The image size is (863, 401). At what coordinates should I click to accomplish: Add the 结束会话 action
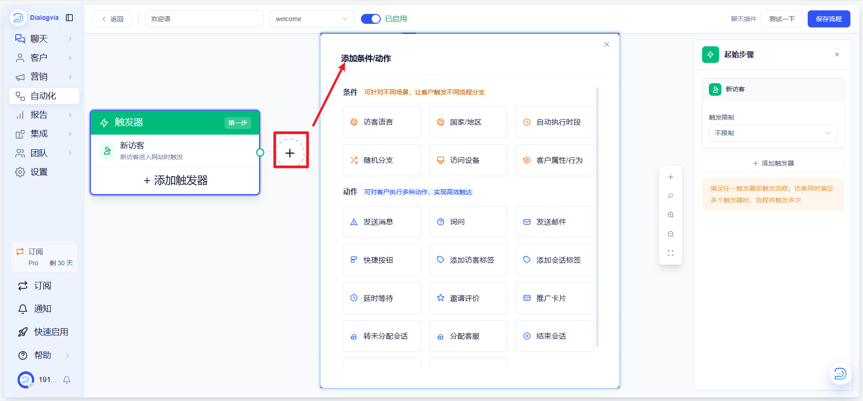coord(555,336)
